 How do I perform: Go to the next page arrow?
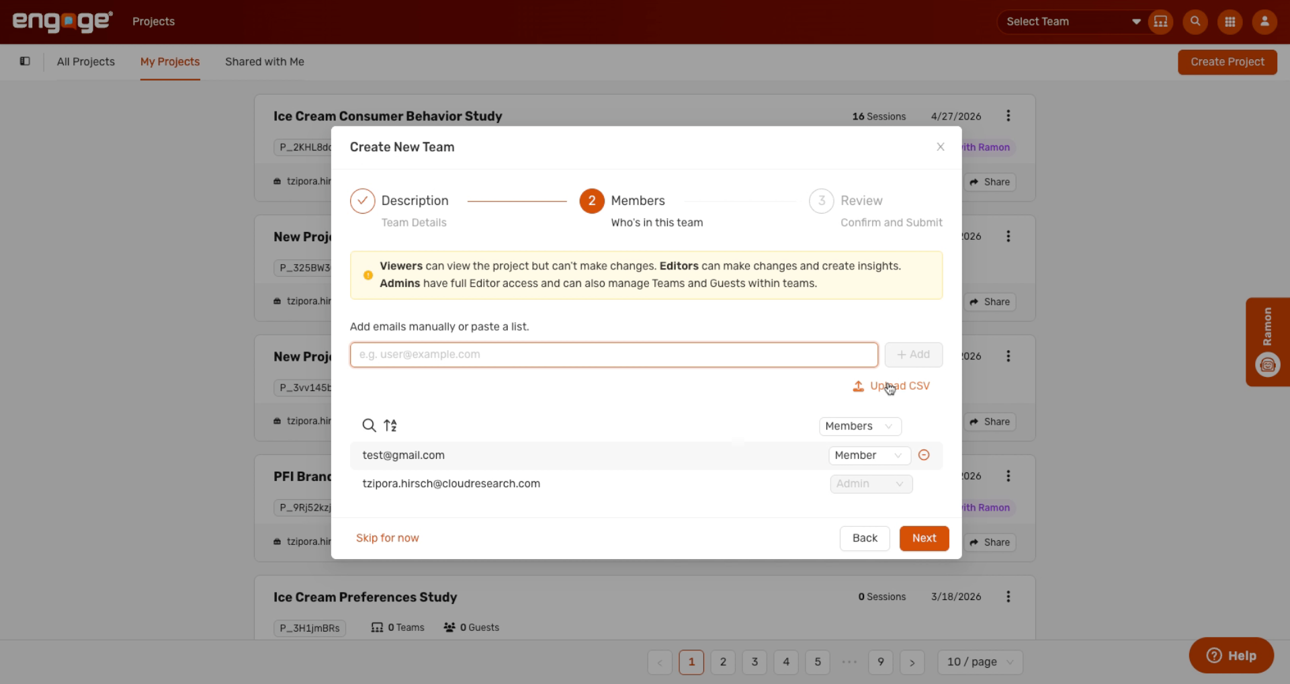point(912,662)
